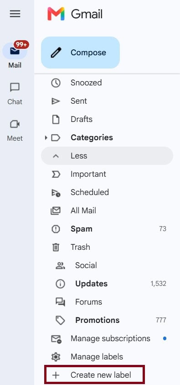
Task: Click the plus icon for new label
Action: click(x=56, y=375)
